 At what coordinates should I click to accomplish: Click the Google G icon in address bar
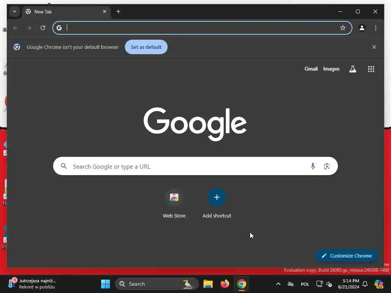(59, 28)
